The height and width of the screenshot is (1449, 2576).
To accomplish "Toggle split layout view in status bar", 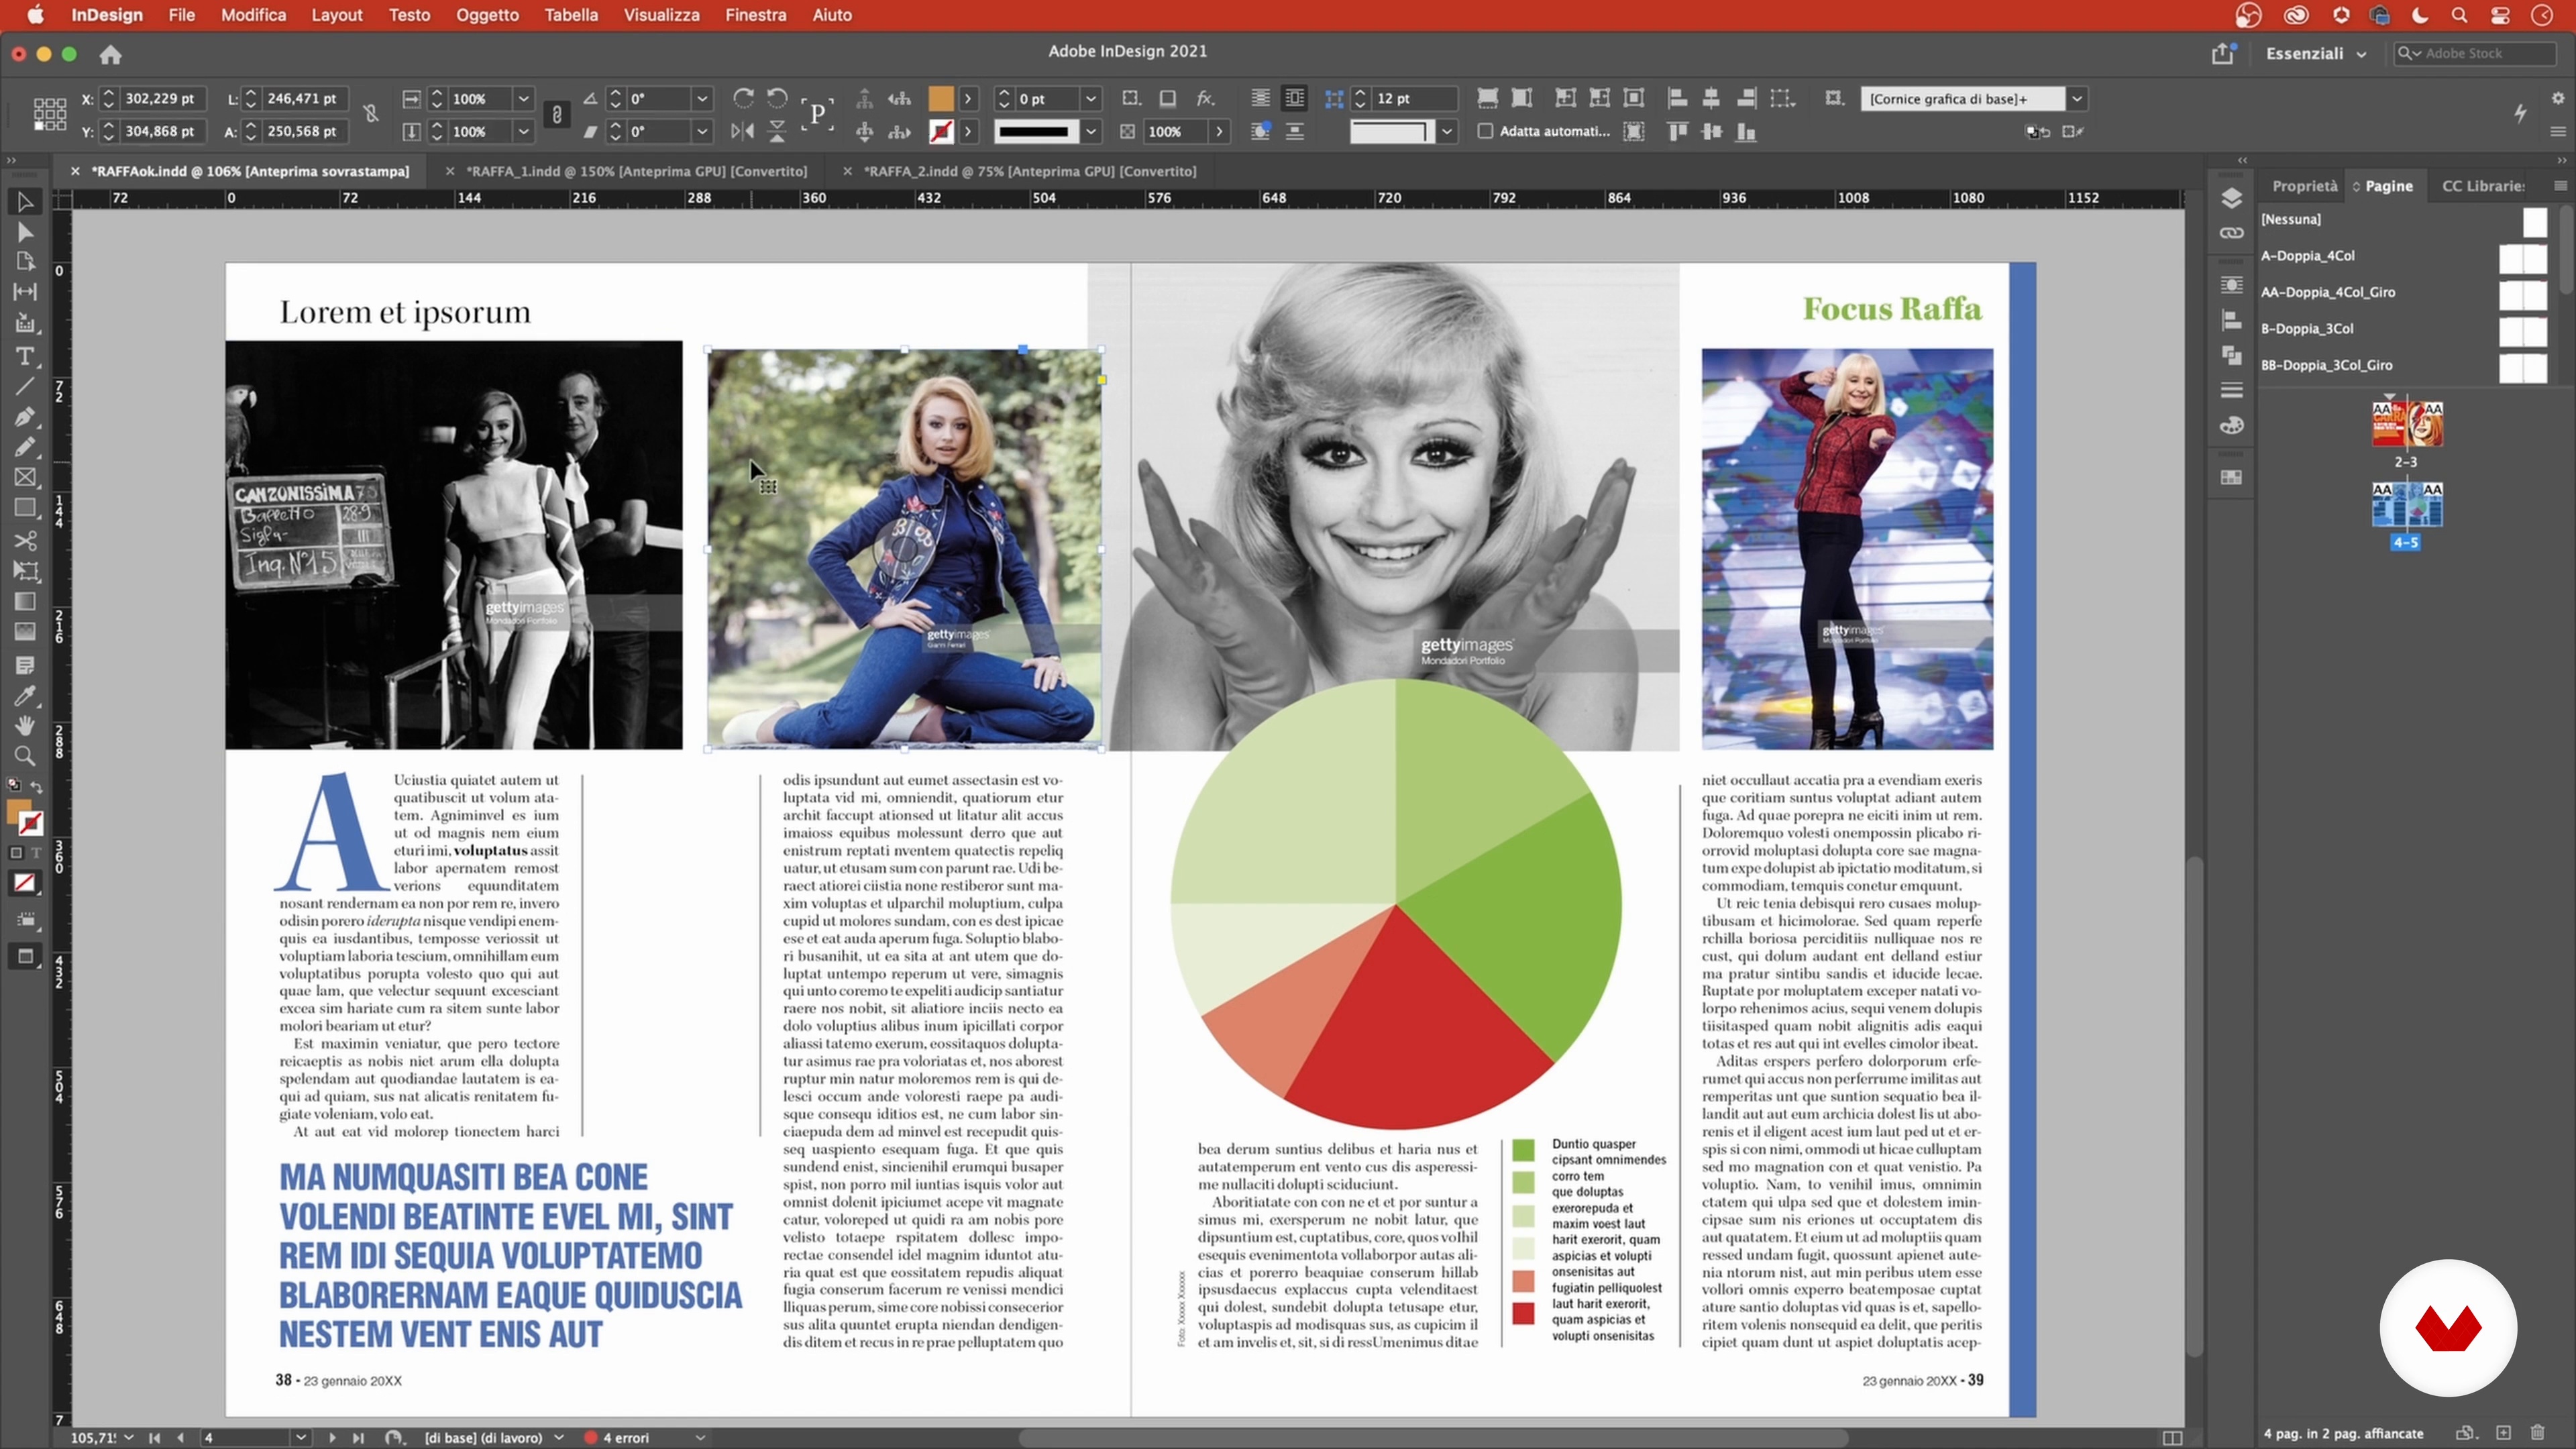I will 2172,1438.
